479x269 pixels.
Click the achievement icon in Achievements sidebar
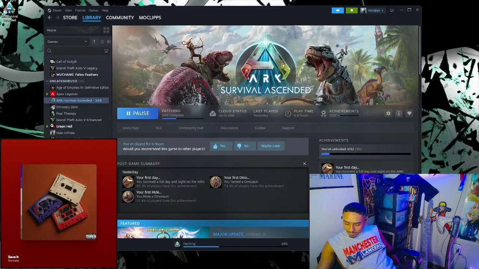327,168
